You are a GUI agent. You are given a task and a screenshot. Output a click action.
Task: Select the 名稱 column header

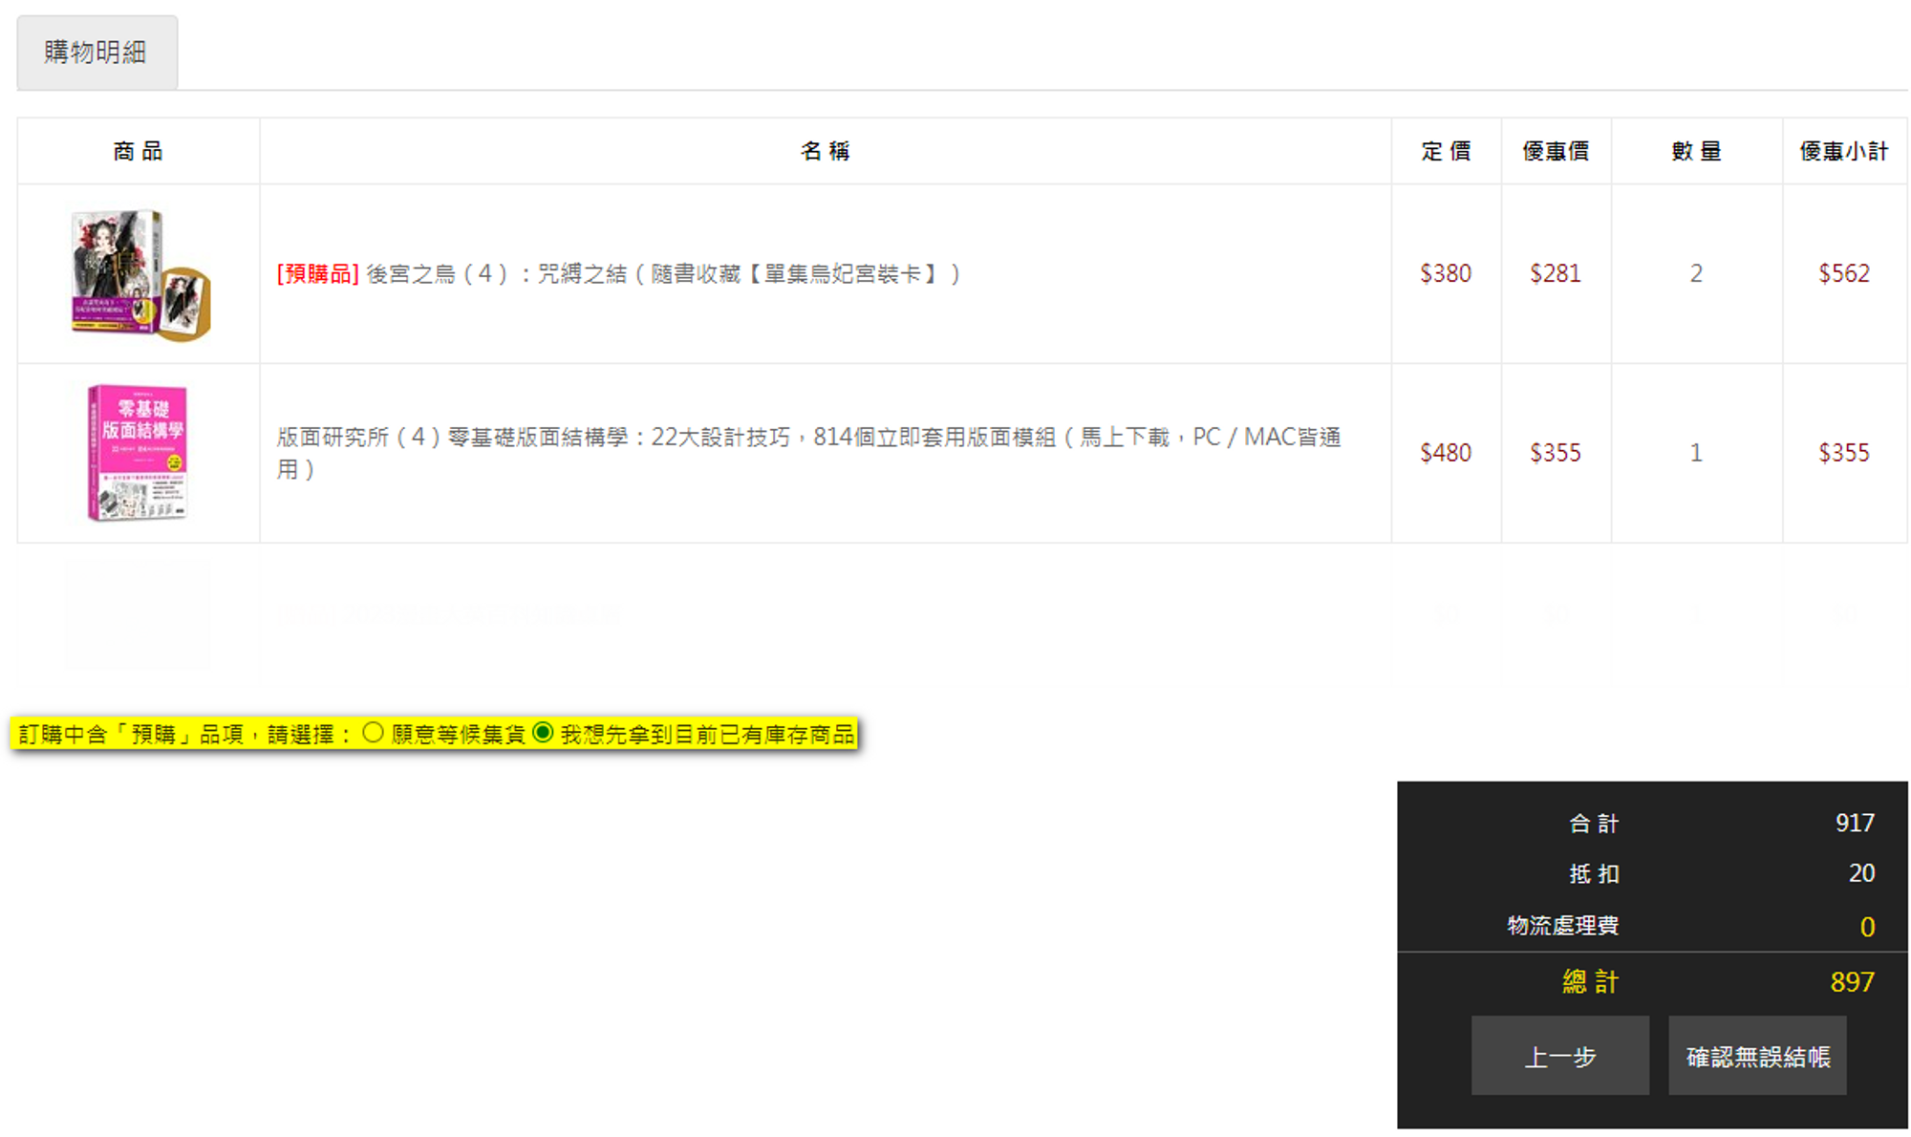click(826, 151)
